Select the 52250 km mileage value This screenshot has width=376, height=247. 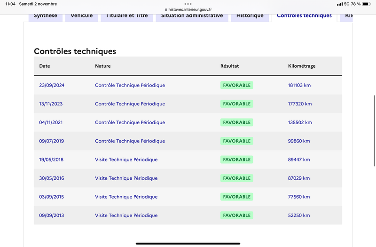point(299,215)
